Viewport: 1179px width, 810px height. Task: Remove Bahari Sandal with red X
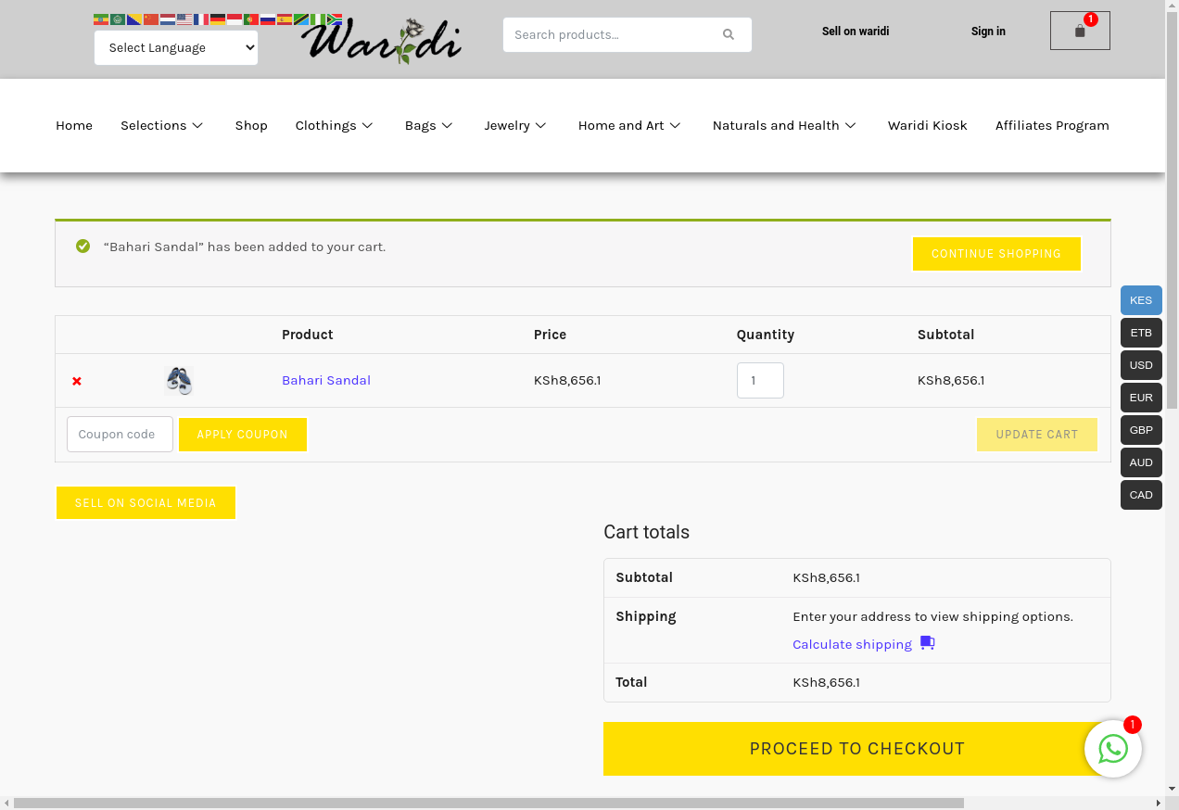pyautogui.click(x=77, y=381)
